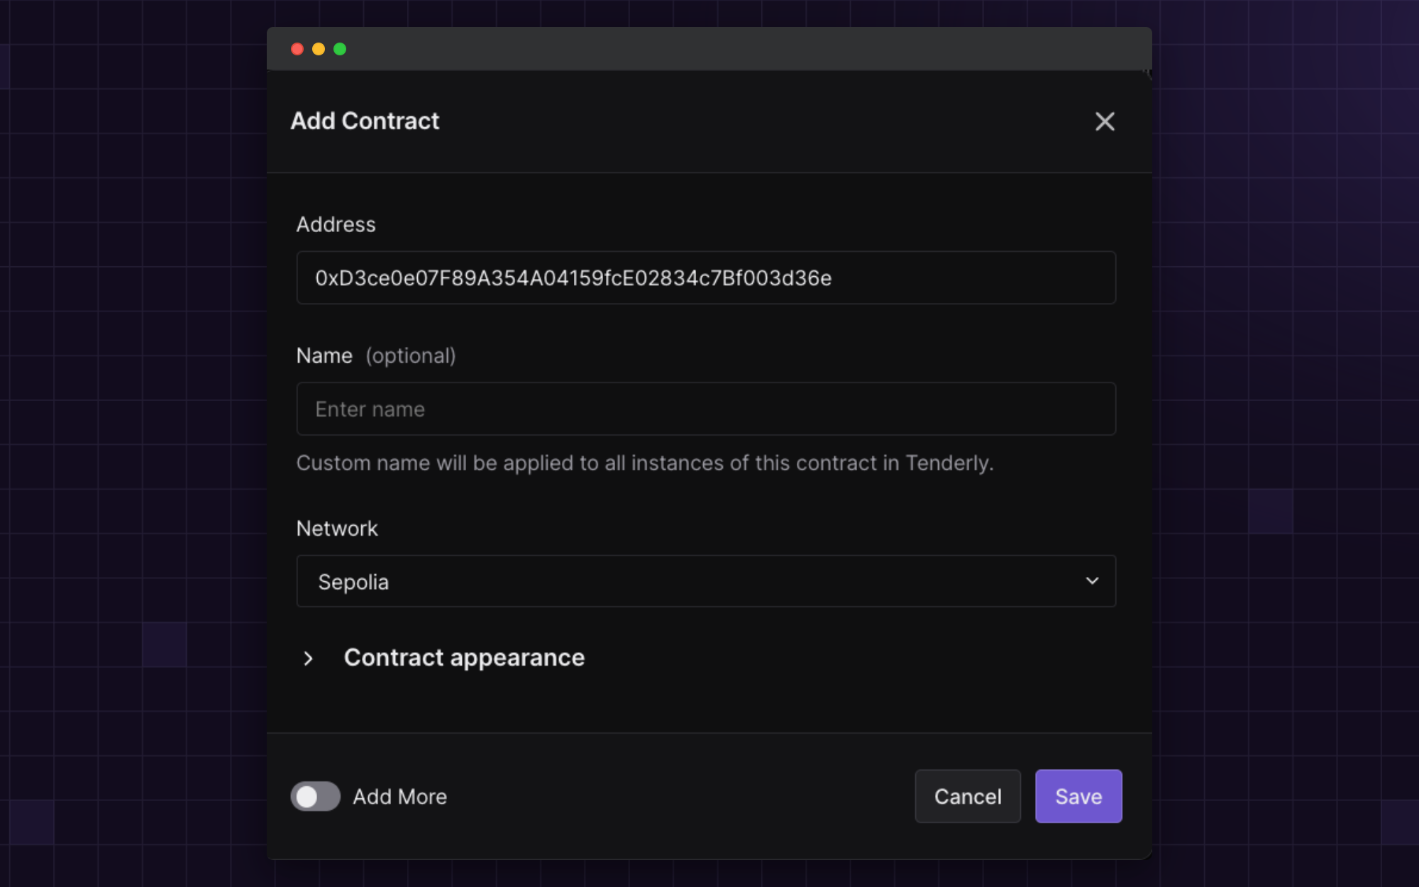The height and width of the screenshot is (887, 1419).
Task: Click the Name (optional) label
Action: [375, 356]
